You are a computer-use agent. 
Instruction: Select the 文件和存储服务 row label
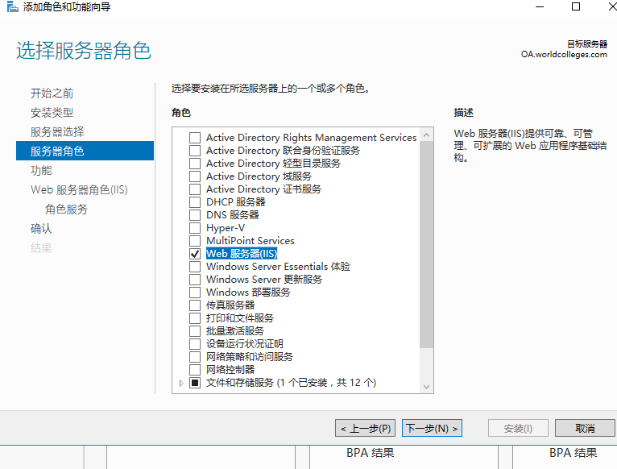(x=292, y=382)
